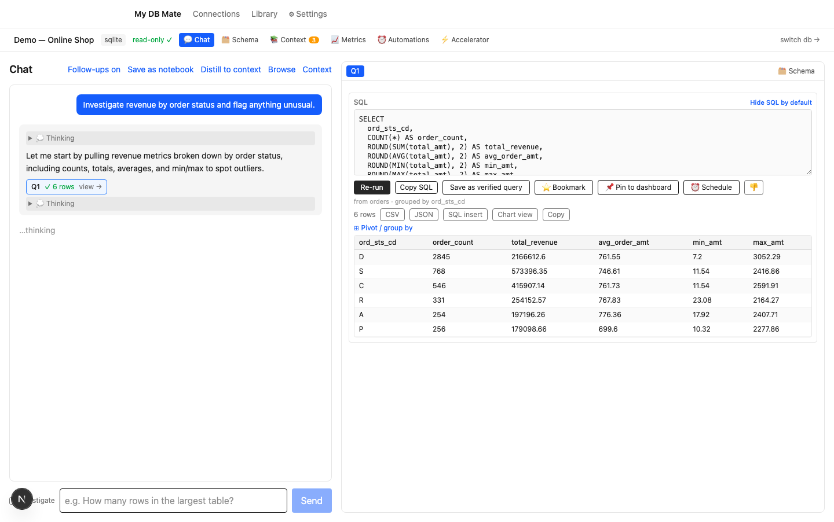The image size is (834, 522).
Task: Click the max_amt column header
Action: tap(768, 242)
